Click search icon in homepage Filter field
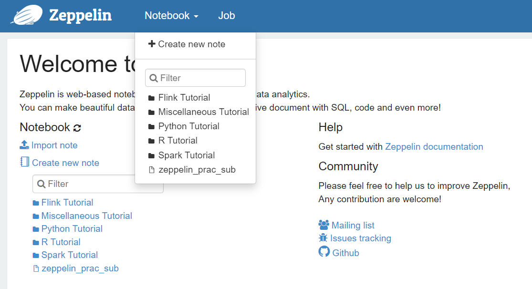The width and height of the screenshot is (532, 289). [41, 184]
